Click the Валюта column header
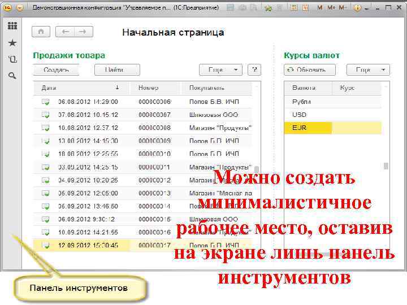Screen dimensions: 407x305 point(308,88)
